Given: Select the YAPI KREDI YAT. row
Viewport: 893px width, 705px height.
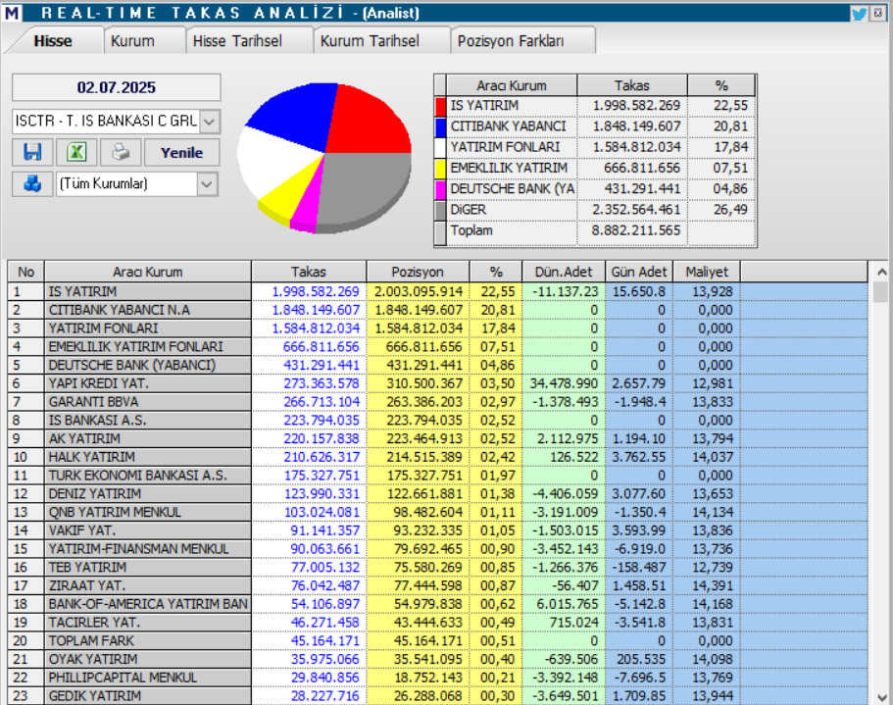Looking at the screenshot, I should click(x=437, y=383).
